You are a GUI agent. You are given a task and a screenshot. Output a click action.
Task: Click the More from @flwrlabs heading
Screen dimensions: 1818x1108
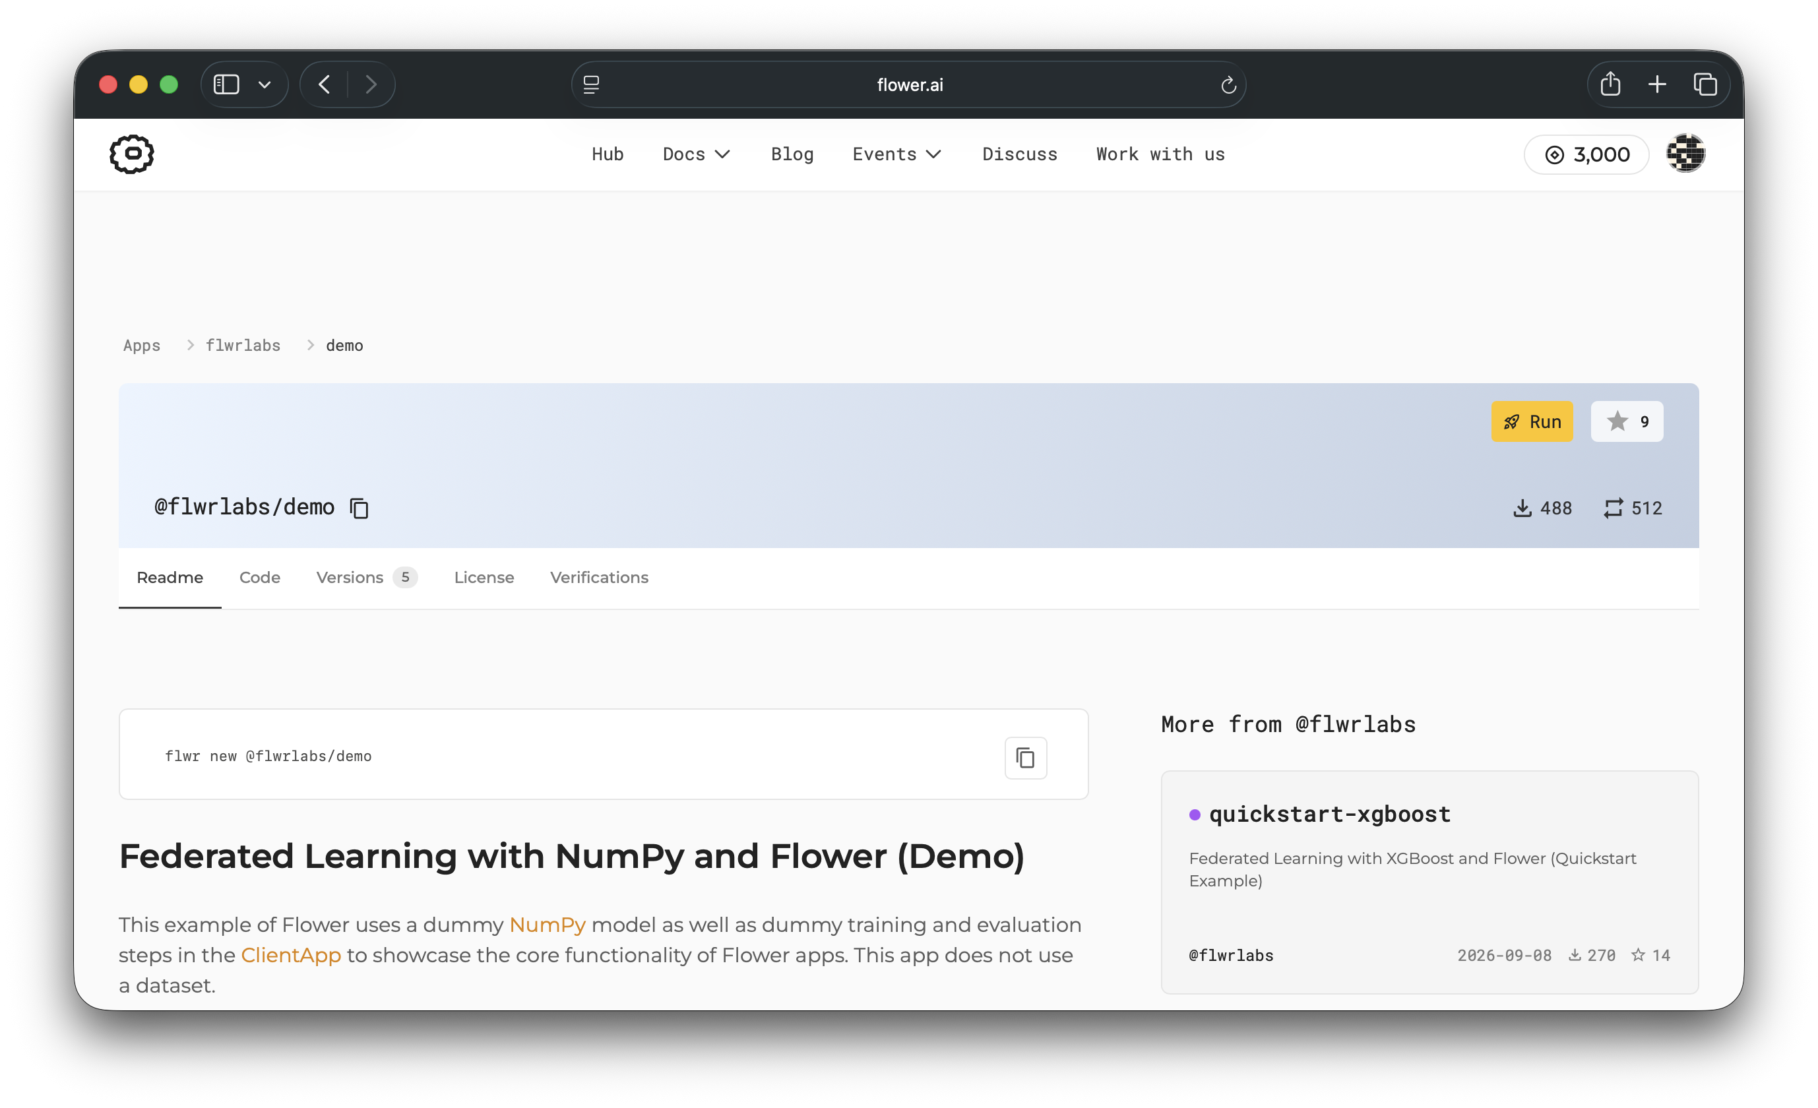click(x=1288, y=724)
